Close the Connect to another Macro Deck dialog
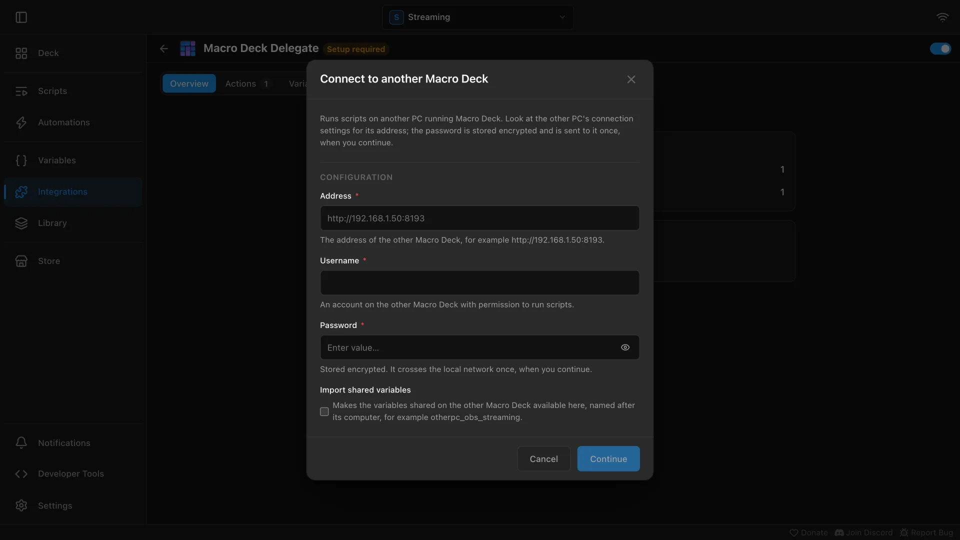This screenshot has width=960, height=540. click(631, 79)
